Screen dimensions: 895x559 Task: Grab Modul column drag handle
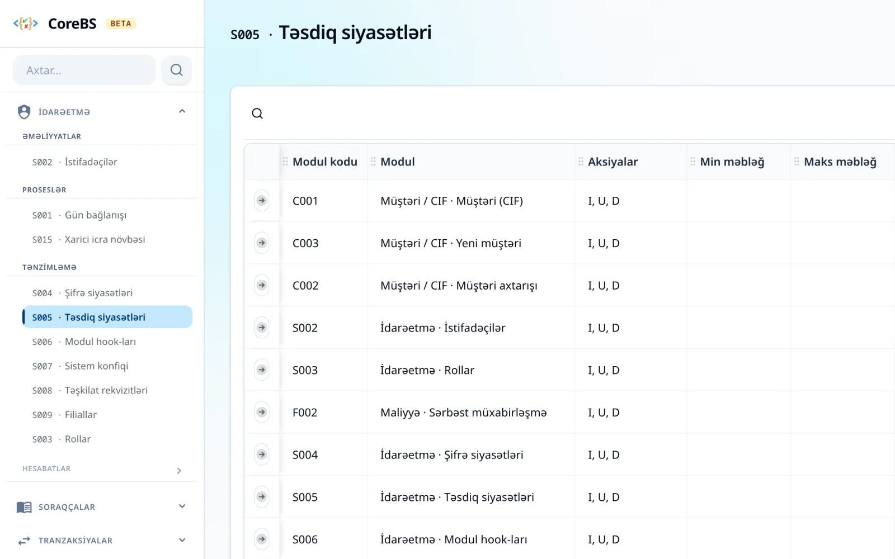point(373,162)
